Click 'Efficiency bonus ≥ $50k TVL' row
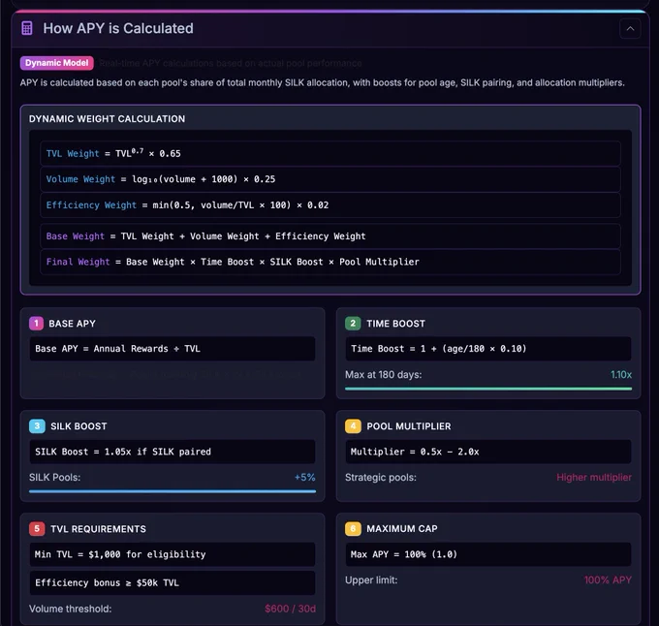659x626 pixels. [x=173, y=582]
